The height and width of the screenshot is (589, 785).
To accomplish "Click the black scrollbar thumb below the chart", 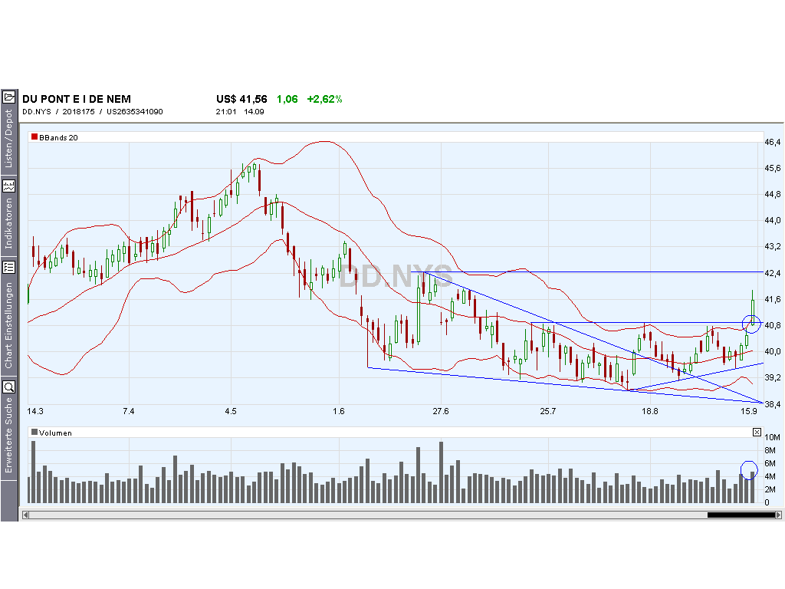I will point(741,515).
